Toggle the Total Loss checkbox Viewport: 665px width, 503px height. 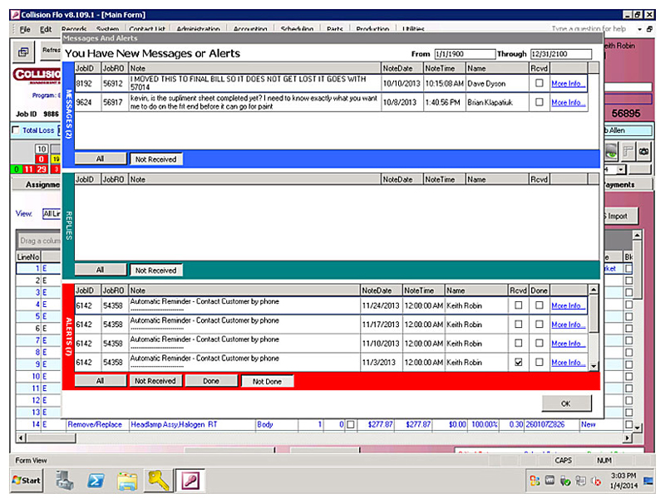point(16,130)
